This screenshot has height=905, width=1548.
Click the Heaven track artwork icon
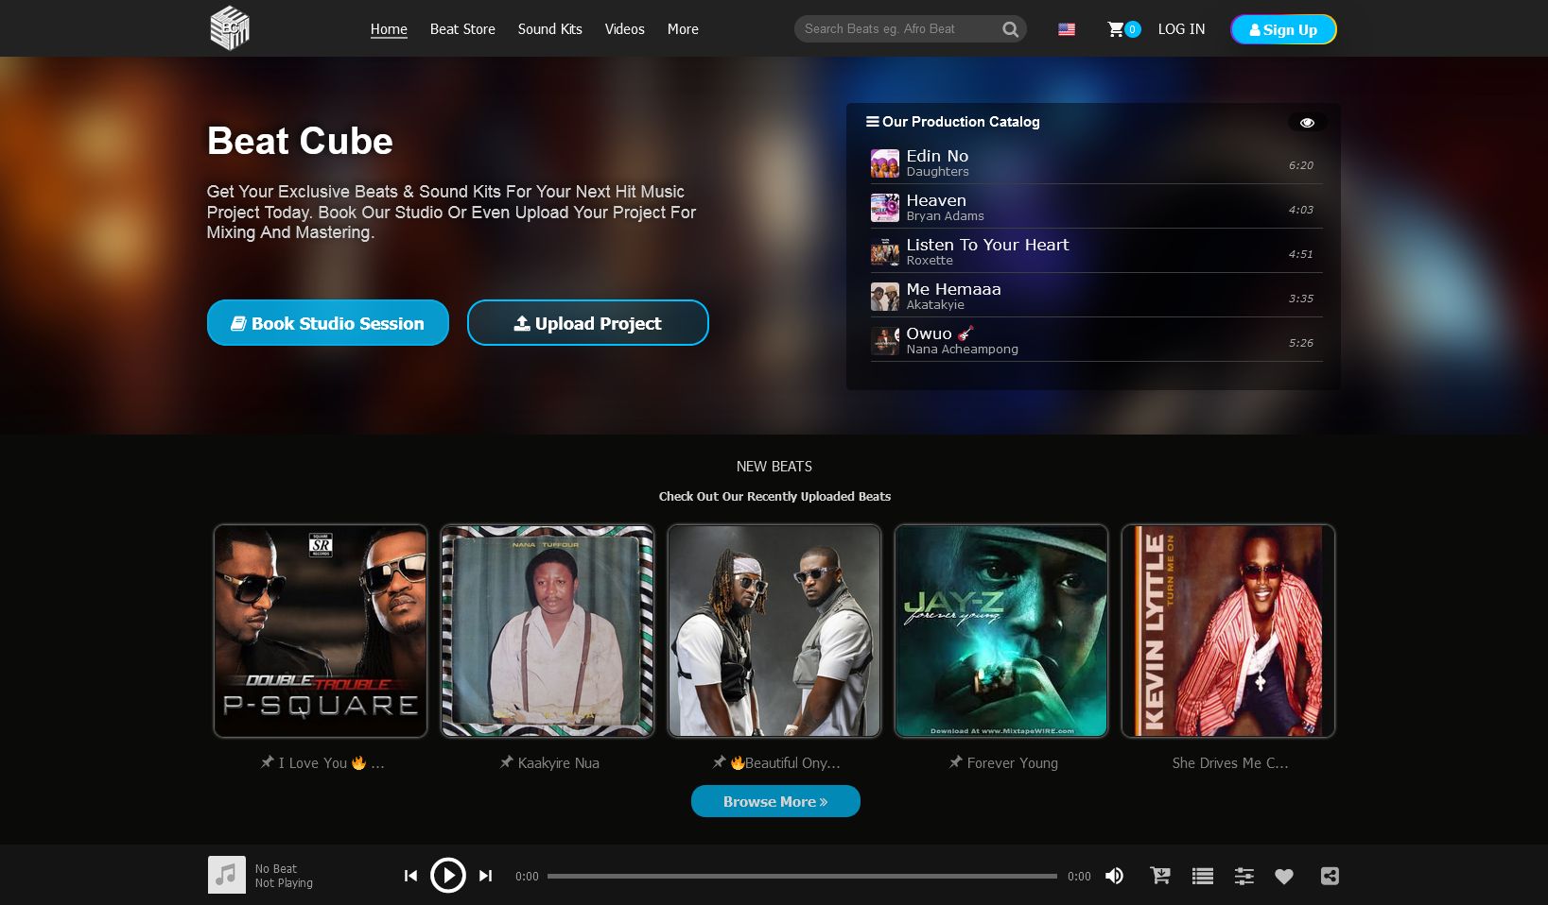[x=885, y=208]
